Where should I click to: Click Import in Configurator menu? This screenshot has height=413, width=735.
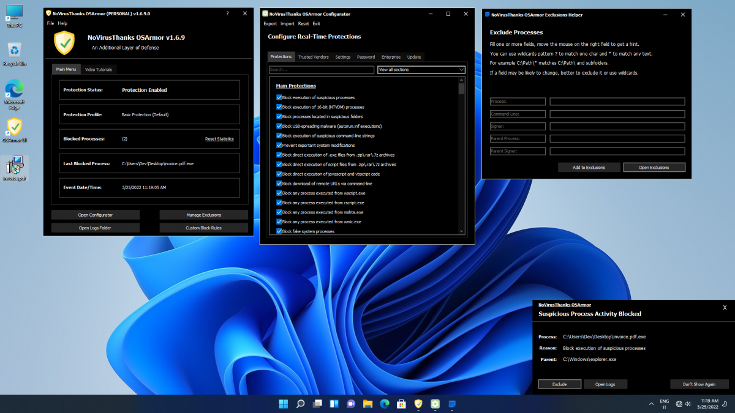coord(287,24)
